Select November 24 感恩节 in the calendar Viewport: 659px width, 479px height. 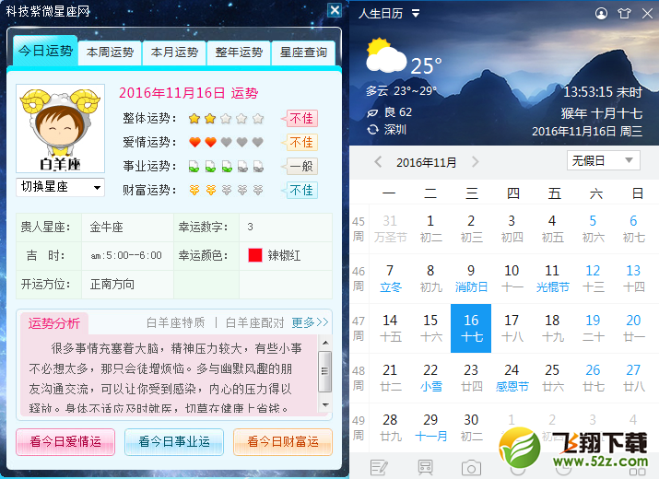[x=512, y=378]
